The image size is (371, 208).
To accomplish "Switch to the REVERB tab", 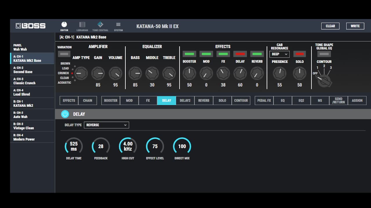I will [x=204, y=101].
